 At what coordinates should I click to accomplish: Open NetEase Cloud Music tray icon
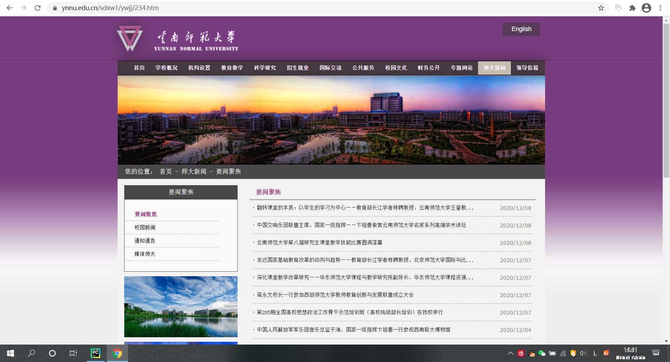coord(521,354)
